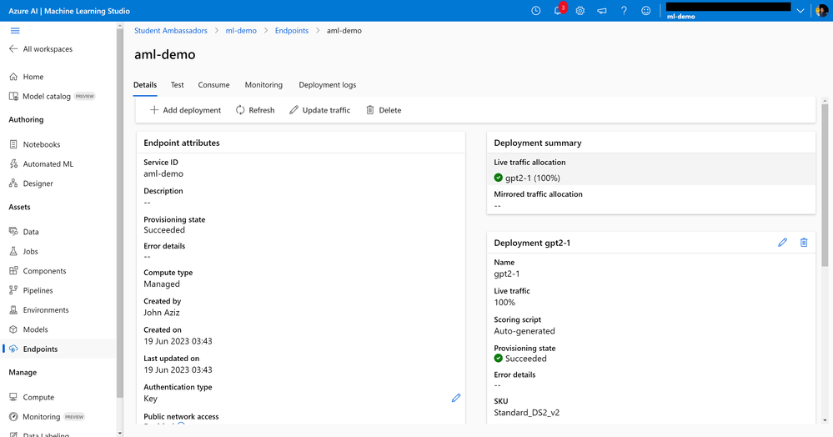The height and width of the screenshot is (437, 833).
Task: Click the Jobs flask icon
Action: [x=14, y=251]
